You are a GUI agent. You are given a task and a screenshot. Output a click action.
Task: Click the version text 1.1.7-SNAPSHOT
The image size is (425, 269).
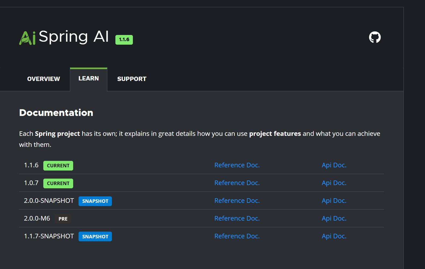point(49,236)
